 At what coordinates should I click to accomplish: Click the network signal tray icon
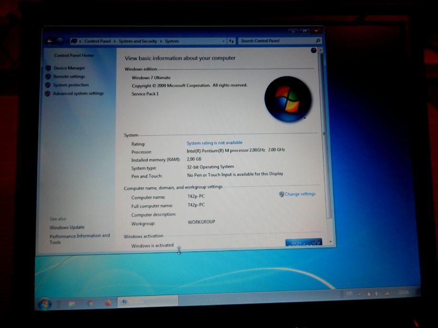pyautogui.click(x=387, y=293)
